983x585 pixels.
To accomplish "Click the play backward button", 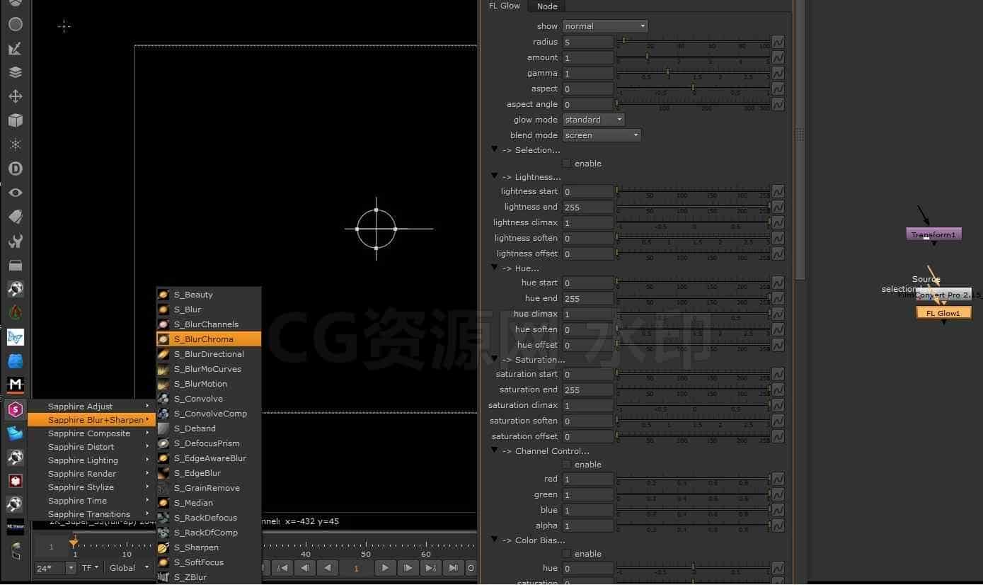I will point(328,568).
